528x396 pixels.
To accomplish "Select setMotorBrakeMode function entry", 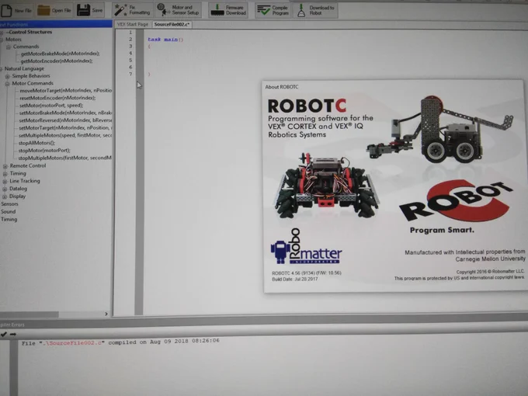I will (x=66, y=113).
